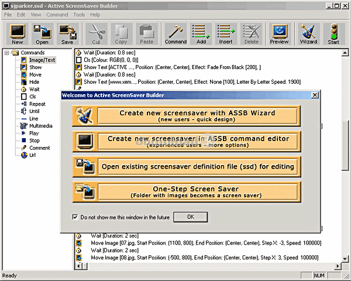Open the Tools menu
This screenshot has width=351, height=281.
coord(79,14)
